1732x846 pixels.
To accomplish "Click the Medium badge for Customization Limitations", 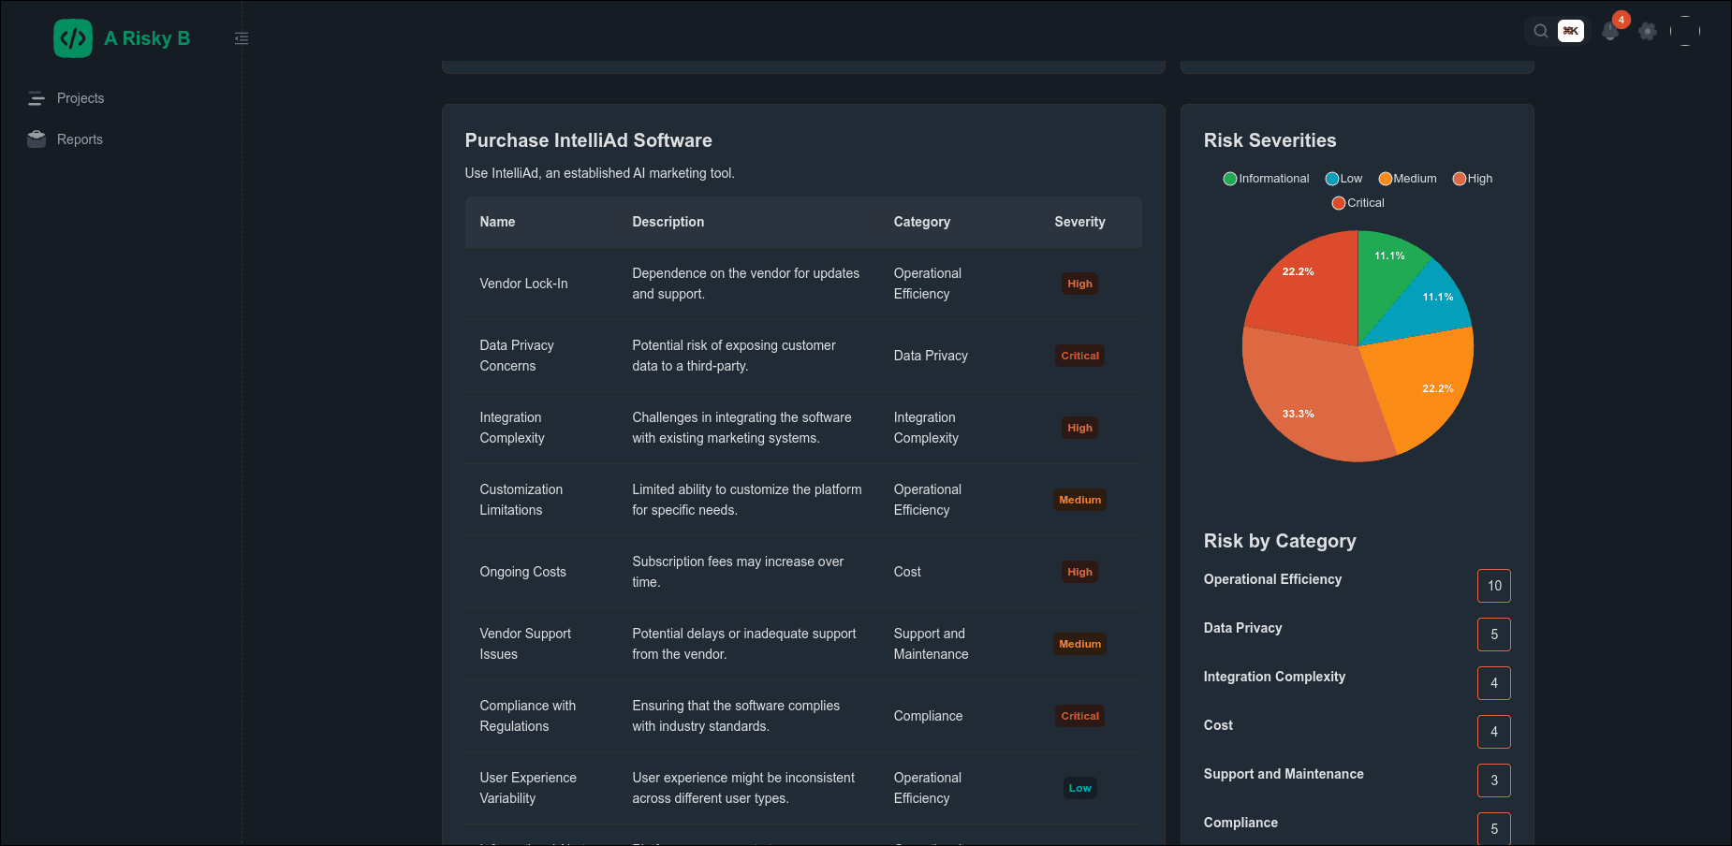I will [1079, 500].
